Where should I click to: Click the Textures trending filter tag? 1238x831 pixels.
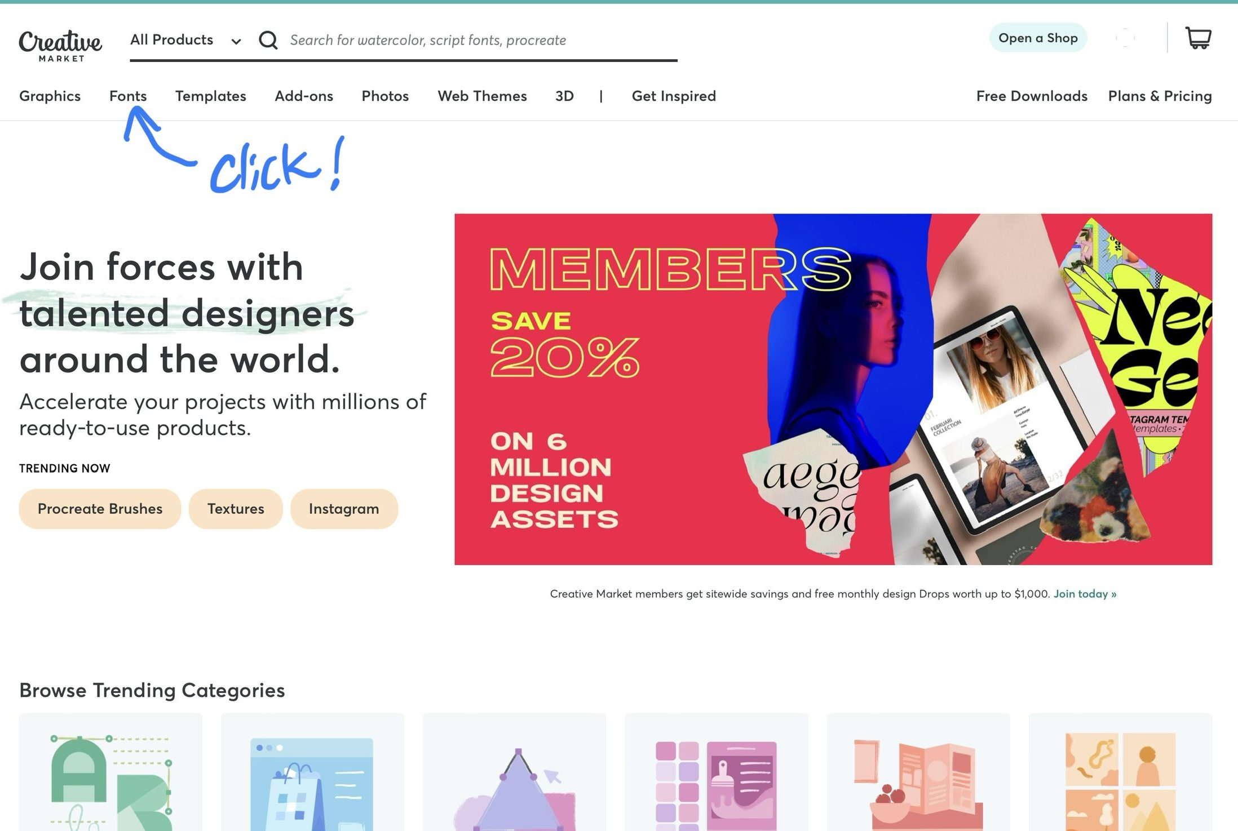236,508
